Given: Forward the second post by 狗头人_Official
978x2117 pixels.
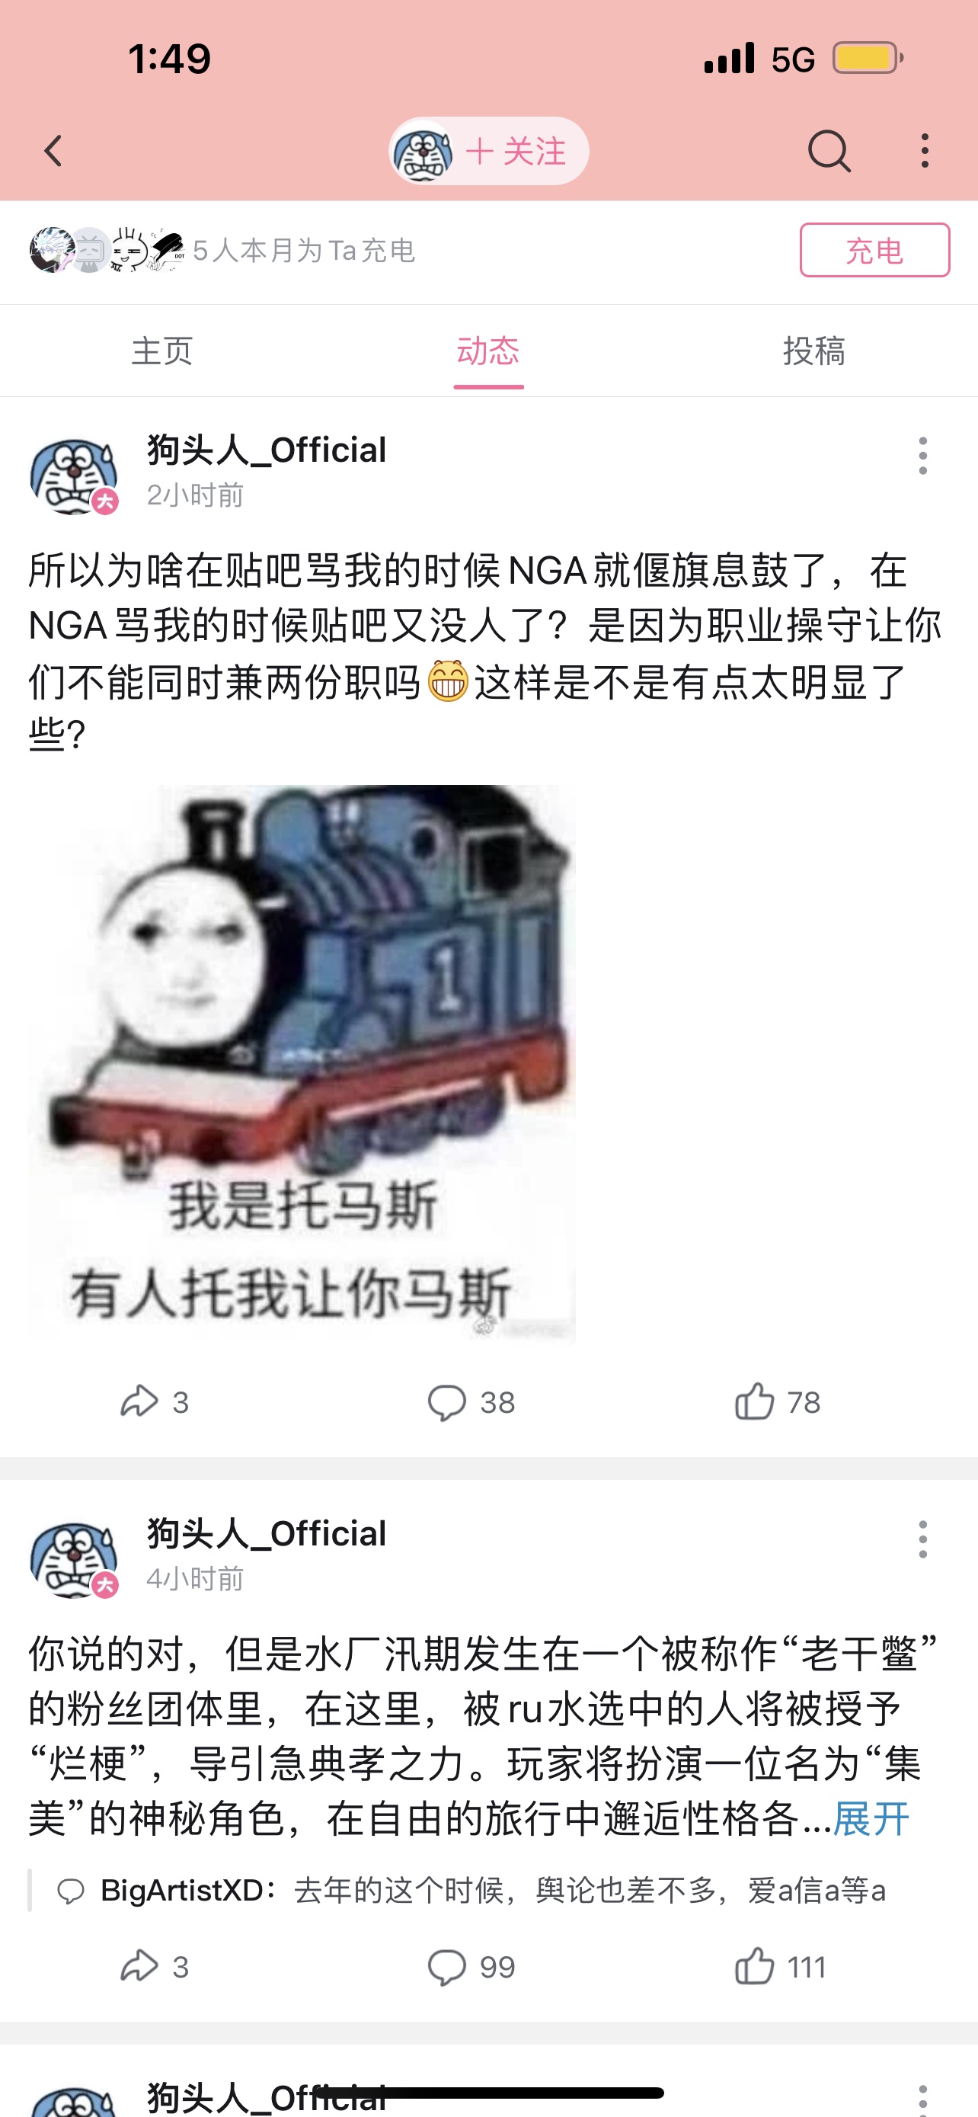Looking at the screenshot, I should (x=155, y=1967).
